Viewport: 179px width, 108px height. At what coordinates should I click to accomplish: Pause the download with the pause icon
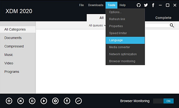click(32, 101)
